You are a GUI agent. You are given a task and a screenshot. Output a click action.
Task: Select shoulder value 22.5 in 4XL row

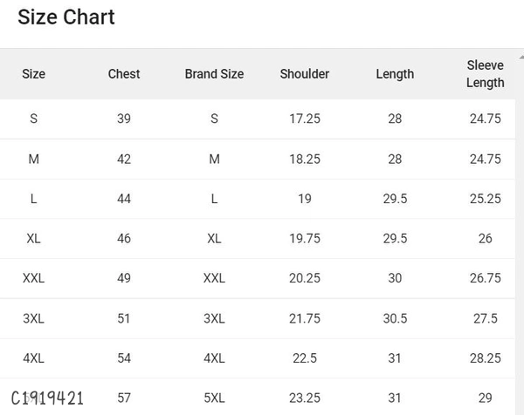(305, 358)
